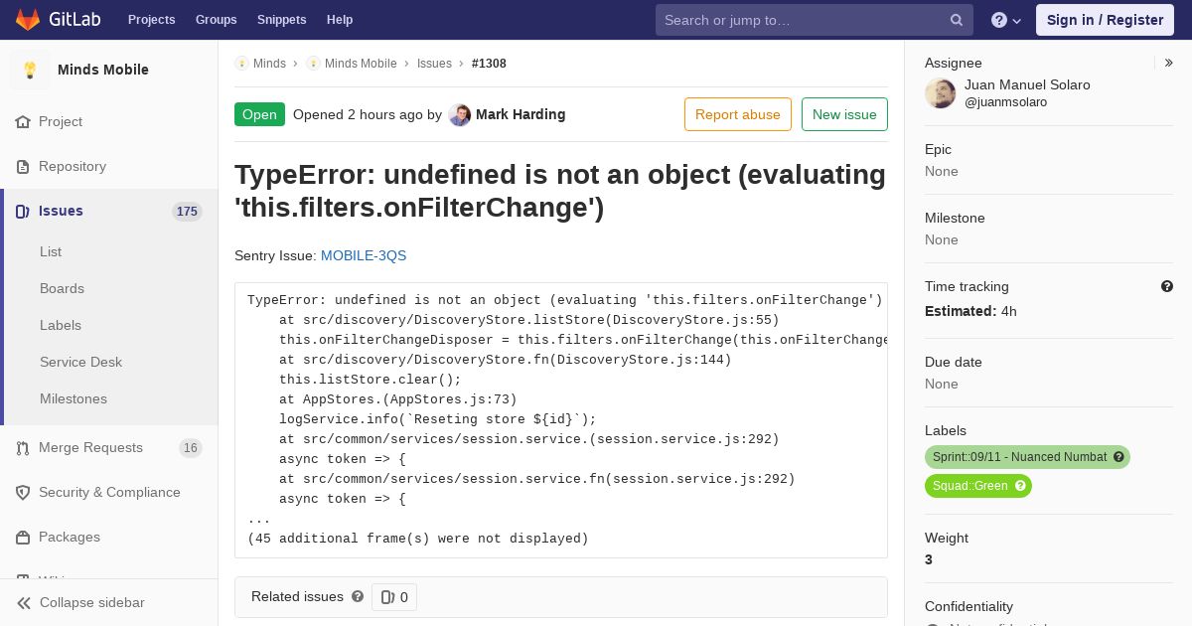The width and height of the screenshot is (1192, 626).
Task: Collapse the right sidebar with double-chevron icon
Action: pyautogui.click(x=1169, y=63)
